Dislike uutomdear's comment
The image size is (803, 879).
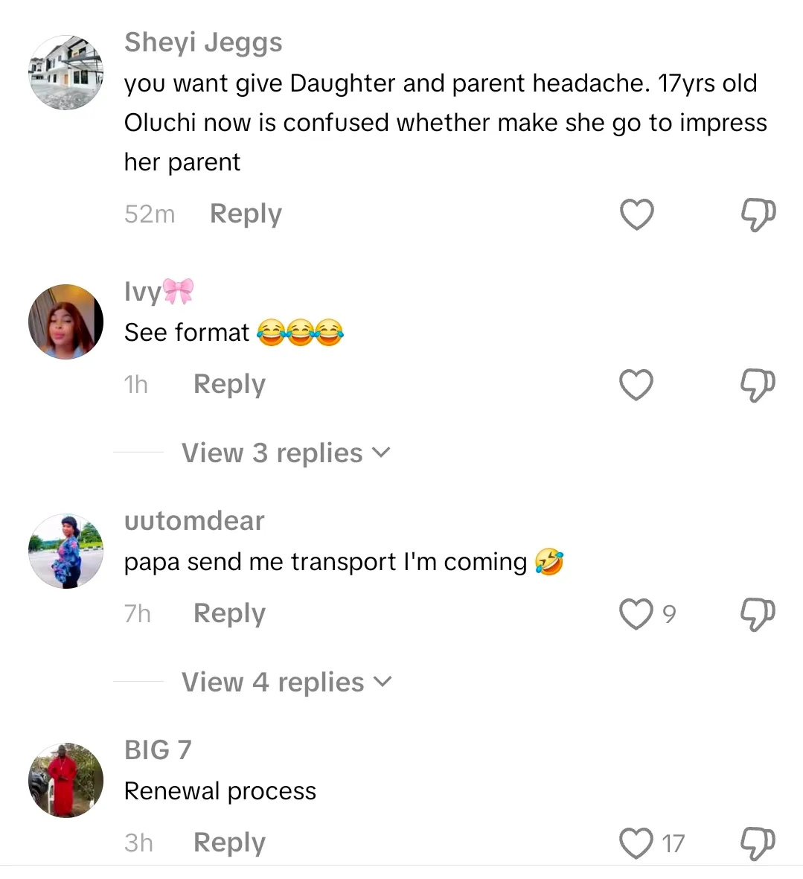click(758, 615)
